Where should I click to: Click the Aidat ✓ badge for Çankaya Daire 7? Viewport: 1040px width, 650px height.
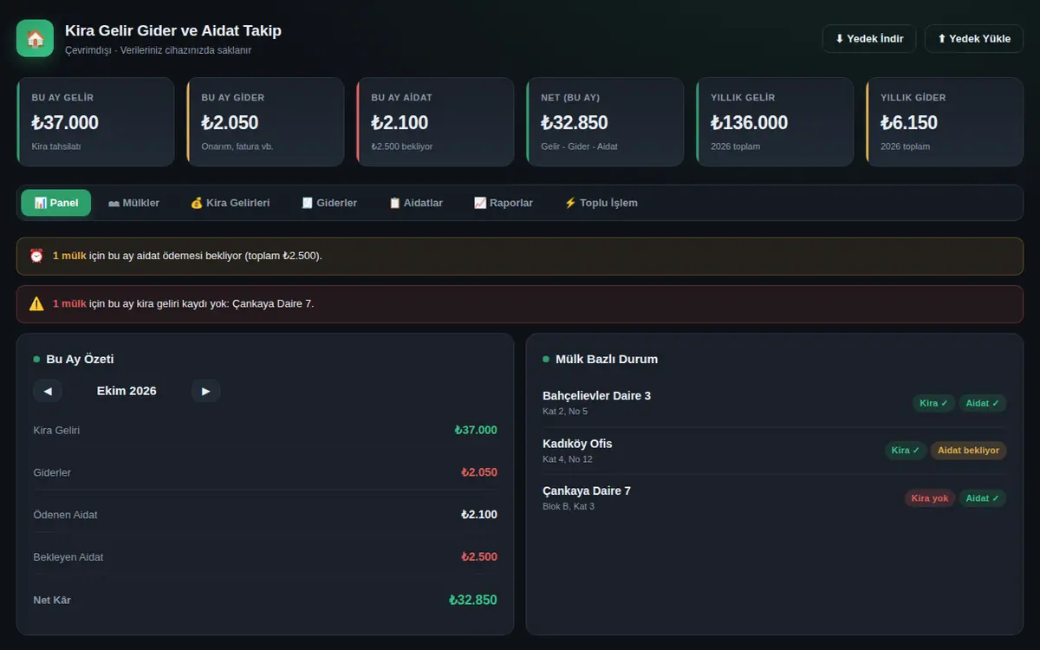(983, 498)
